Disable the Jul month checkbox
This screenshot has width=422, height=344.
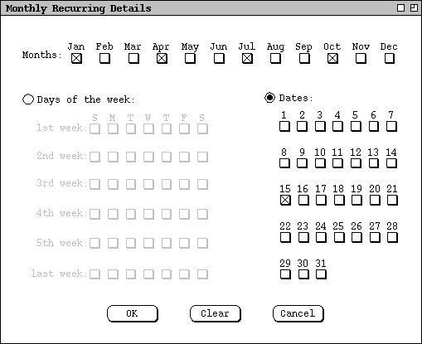tap(247, 59)
